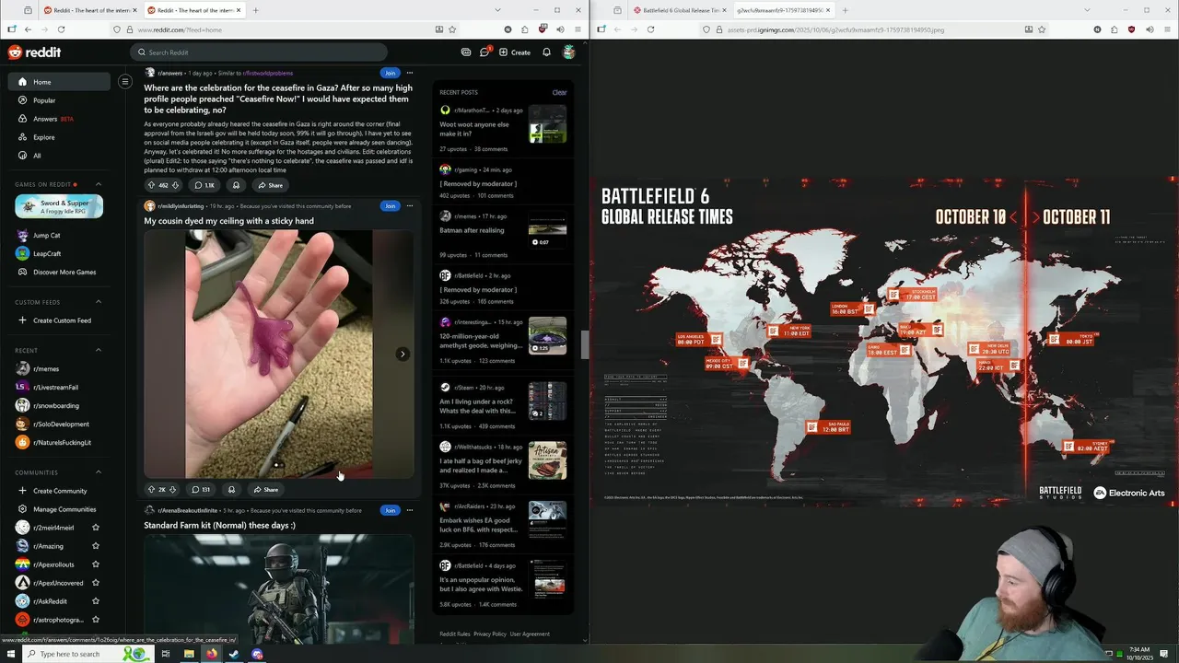Upvote the sticky hand ceiling post

(x=151, y=490)
